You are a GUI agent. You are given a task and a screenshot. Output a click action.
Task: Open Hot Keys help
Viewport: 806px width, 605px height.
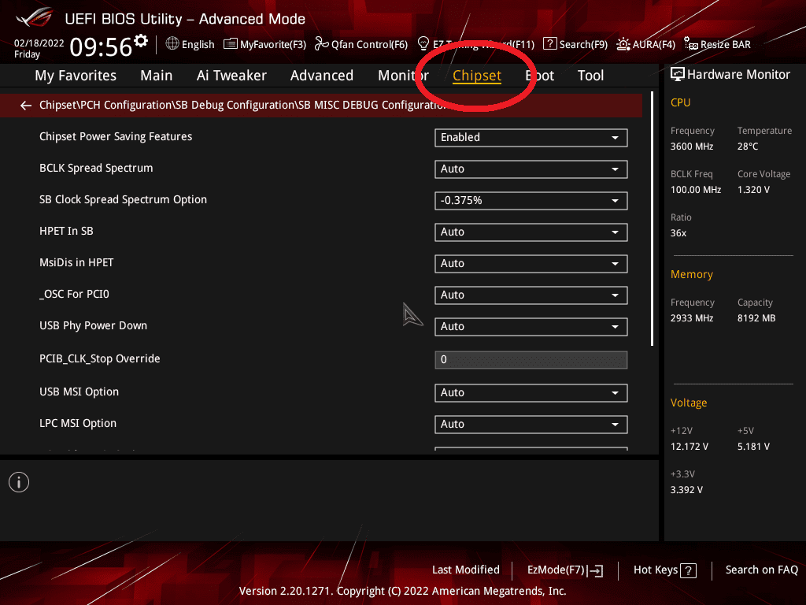coord(664,570)
